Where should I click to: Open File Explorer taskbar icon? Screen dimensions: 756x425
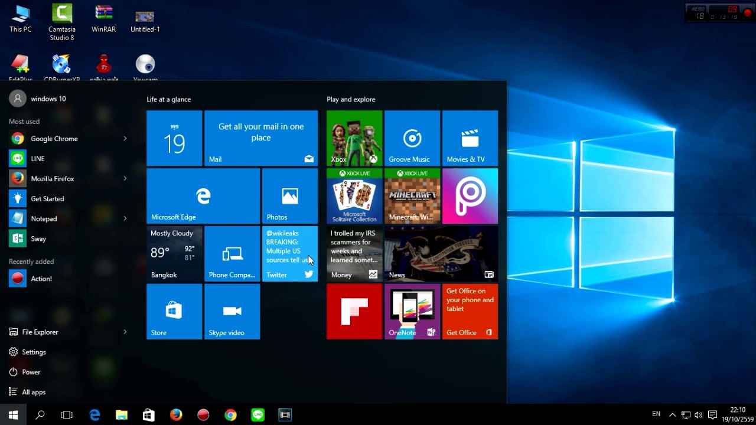pyautogui.click(x=122, y=415)
